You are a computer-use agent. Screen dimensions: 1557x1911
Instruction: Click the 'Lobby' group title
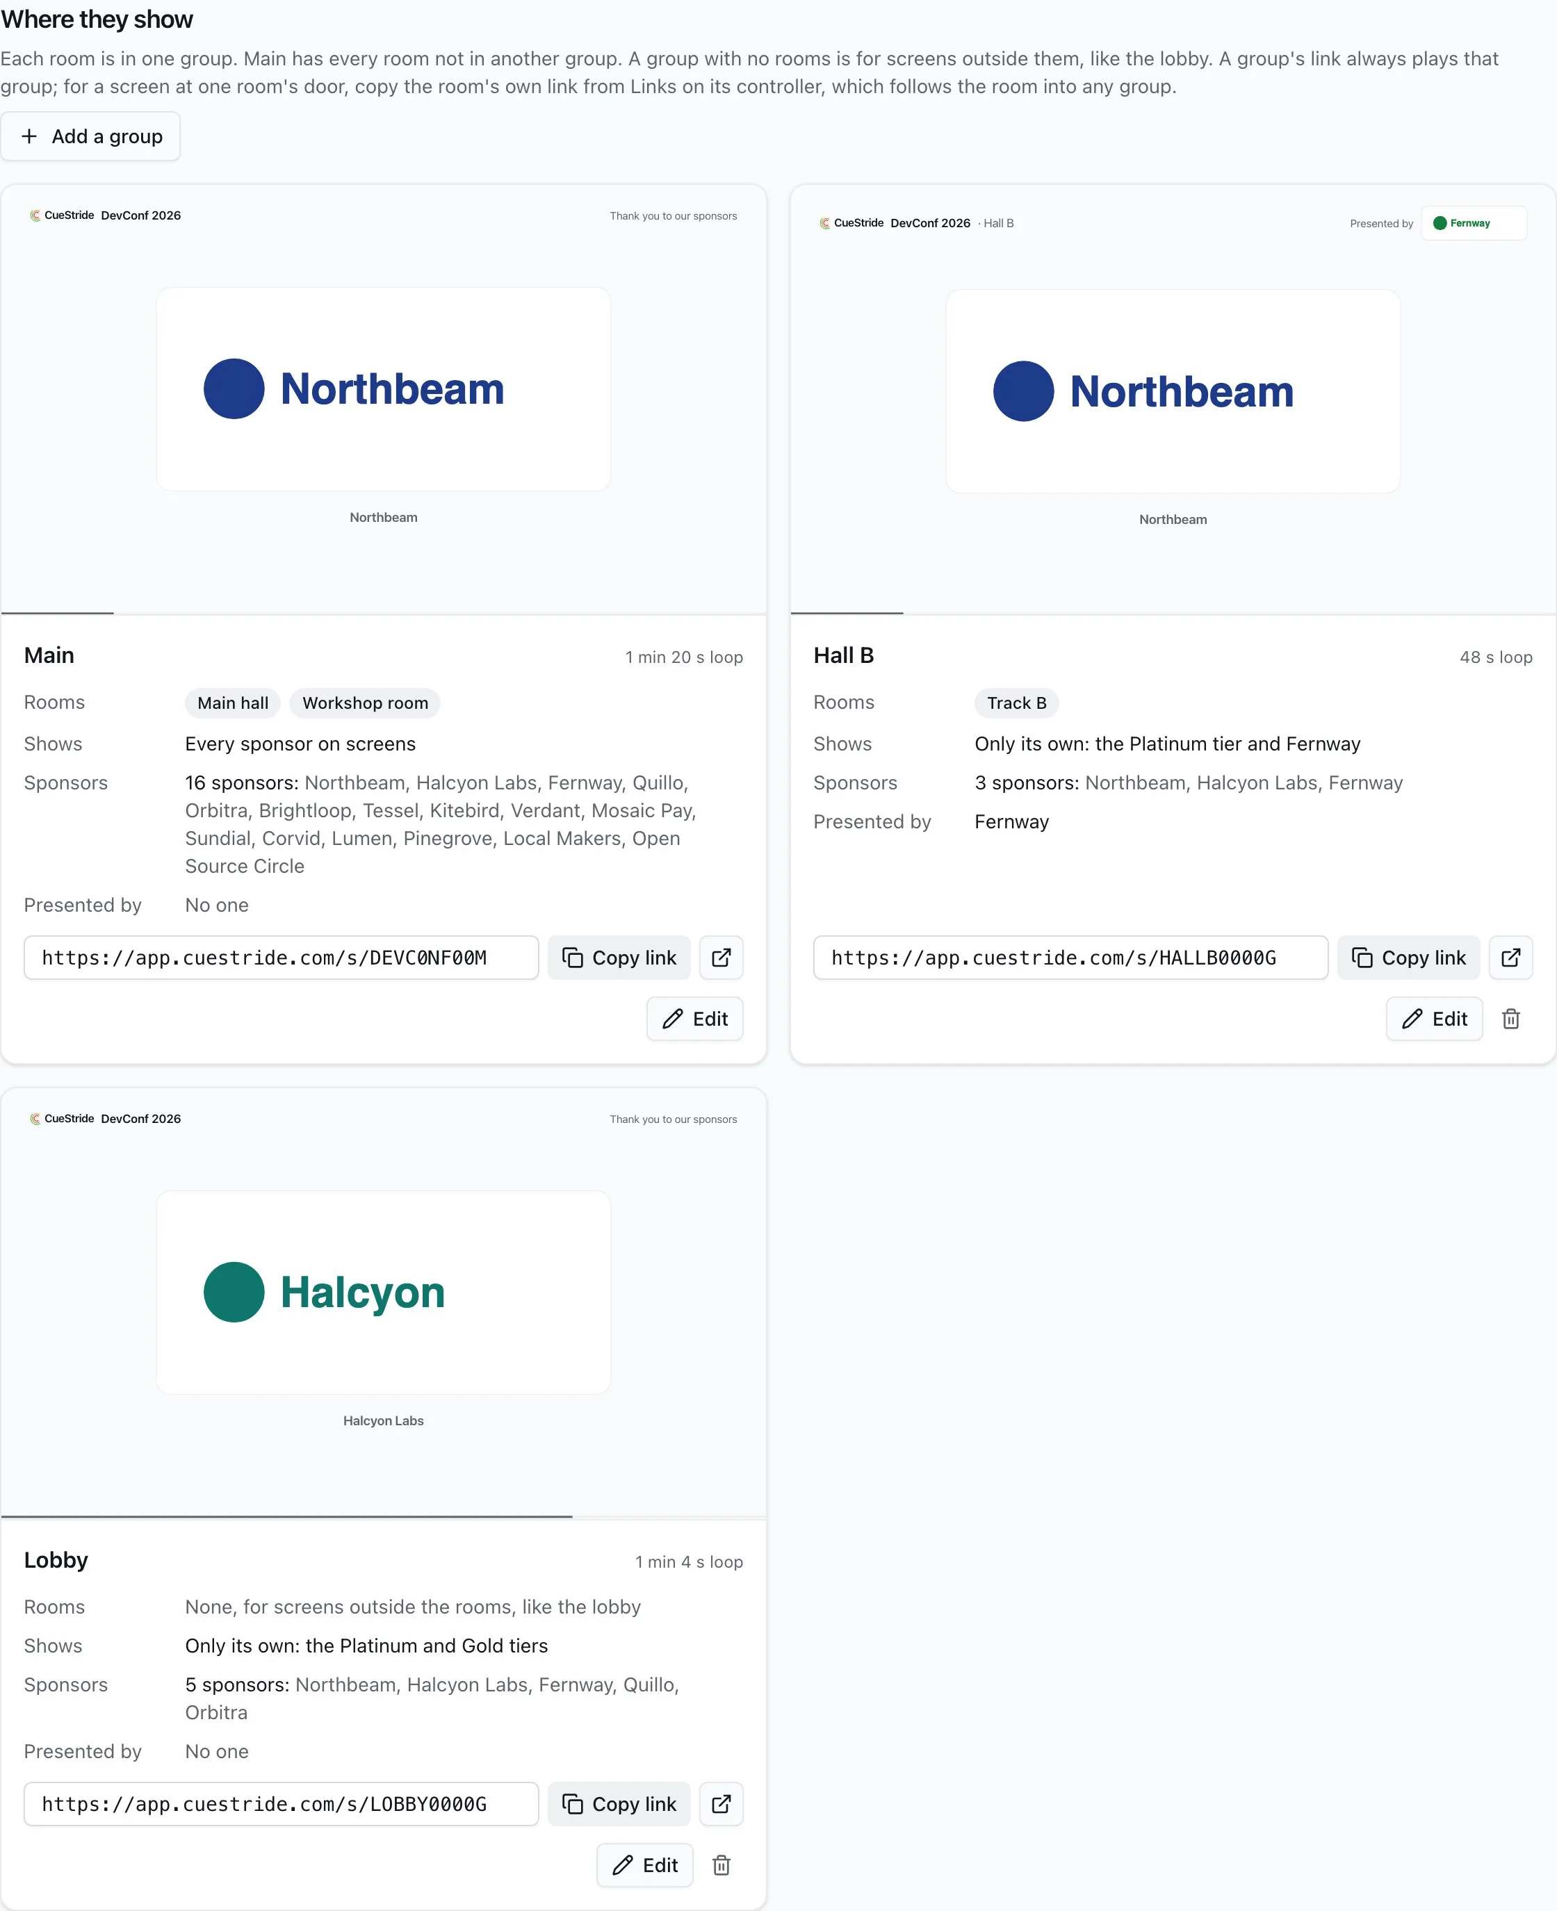(56, 1560)
